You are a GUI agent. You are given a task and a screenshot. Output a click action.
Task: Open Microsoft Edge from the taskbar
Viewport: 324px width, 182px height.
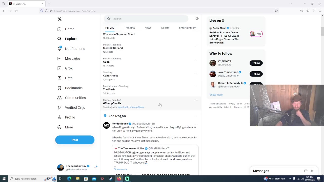[x=69, y=179]
